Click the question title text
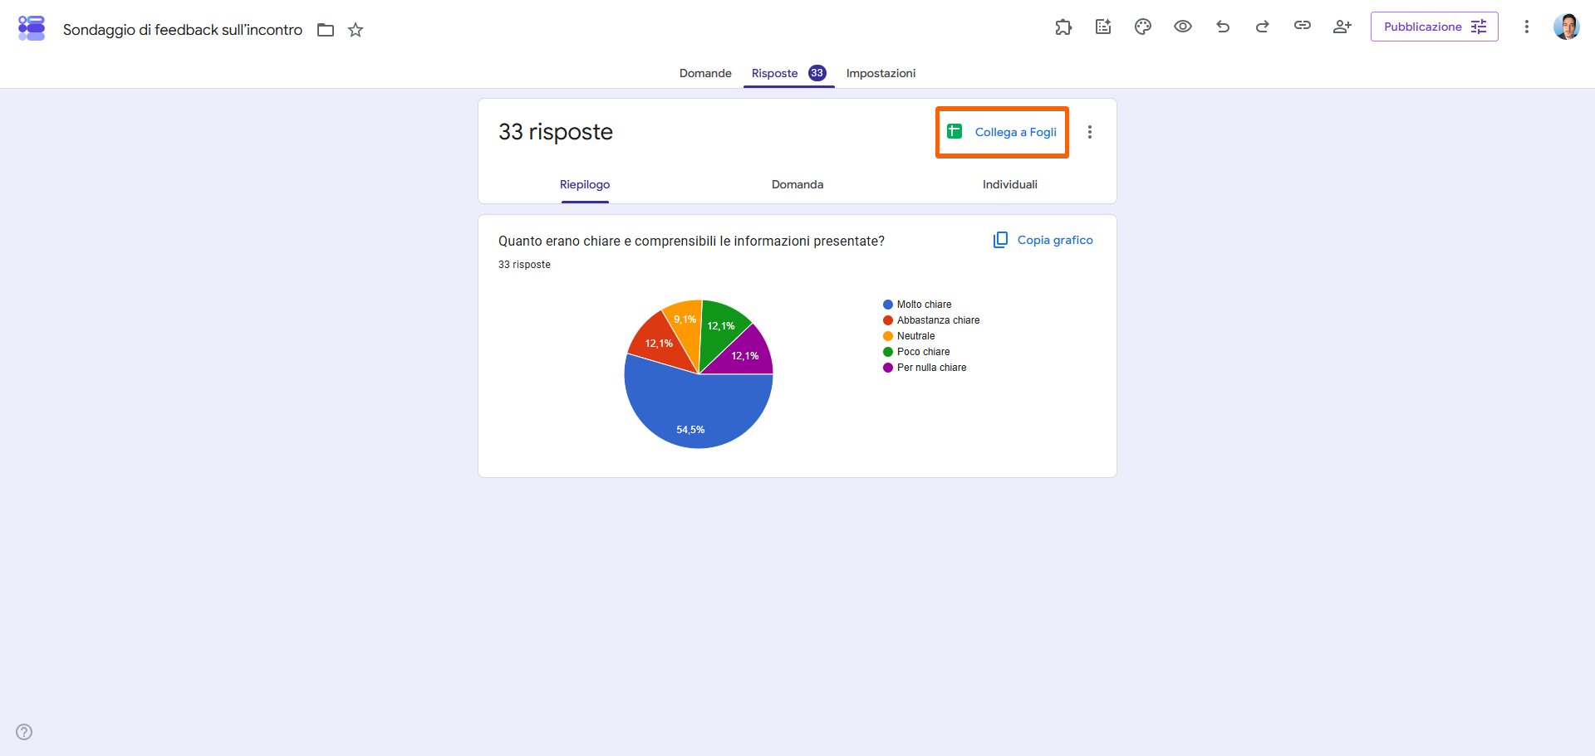Screen dimensions: 1595x756 [691, 241]
